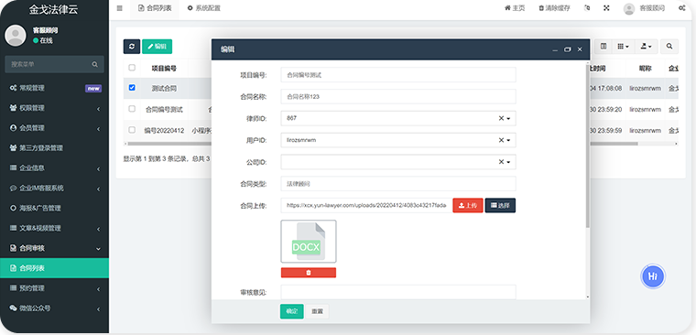This screenshot has height=335, width=696.
Task: Clear the 公司ID selection with X
Action: (x=501, y=162)
